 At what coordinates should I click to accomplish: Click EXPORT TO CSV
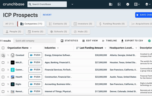click(132, 41)
